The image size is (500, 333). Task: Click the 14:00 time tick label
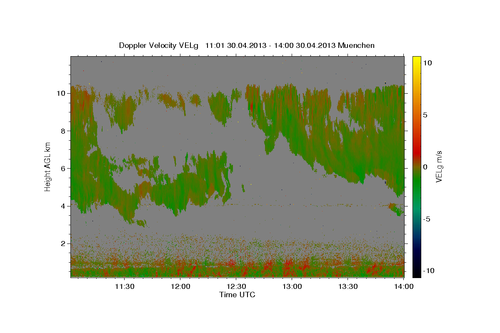[x=404, y=286]
